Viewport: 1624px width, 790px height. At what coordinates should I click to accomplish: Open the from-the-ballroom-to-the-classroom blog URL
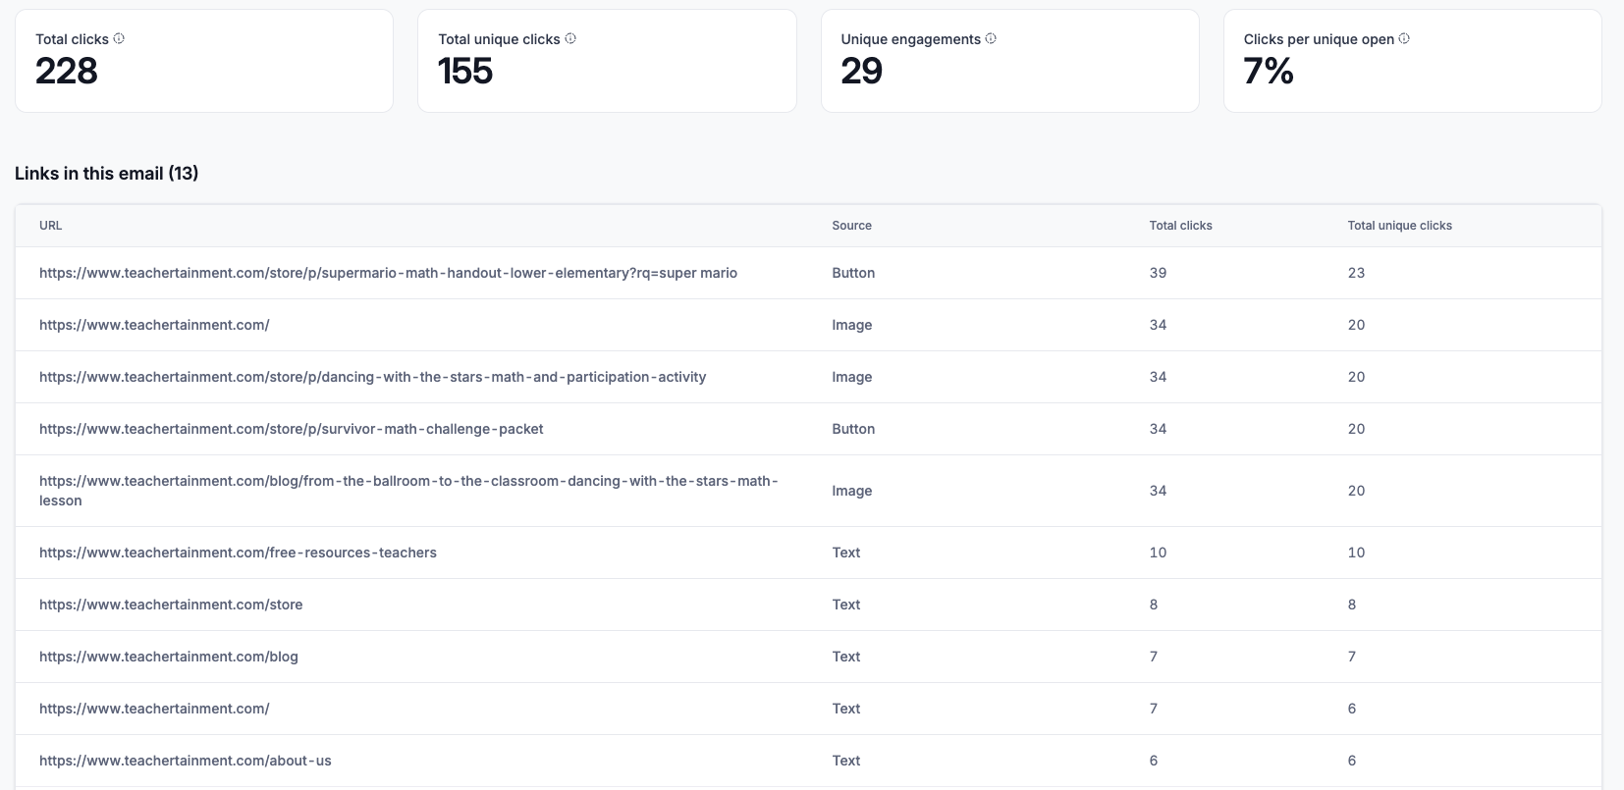408,491
